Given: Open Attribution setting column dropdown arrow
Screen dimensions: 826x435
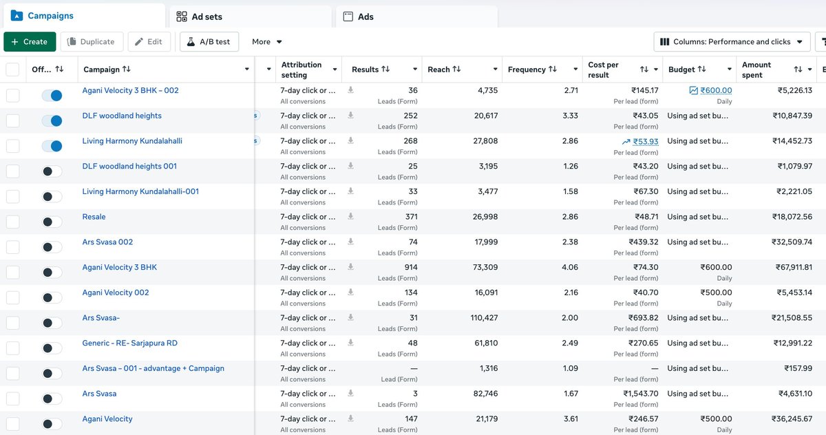Looking at the screenshot, I should pos(335,70).
